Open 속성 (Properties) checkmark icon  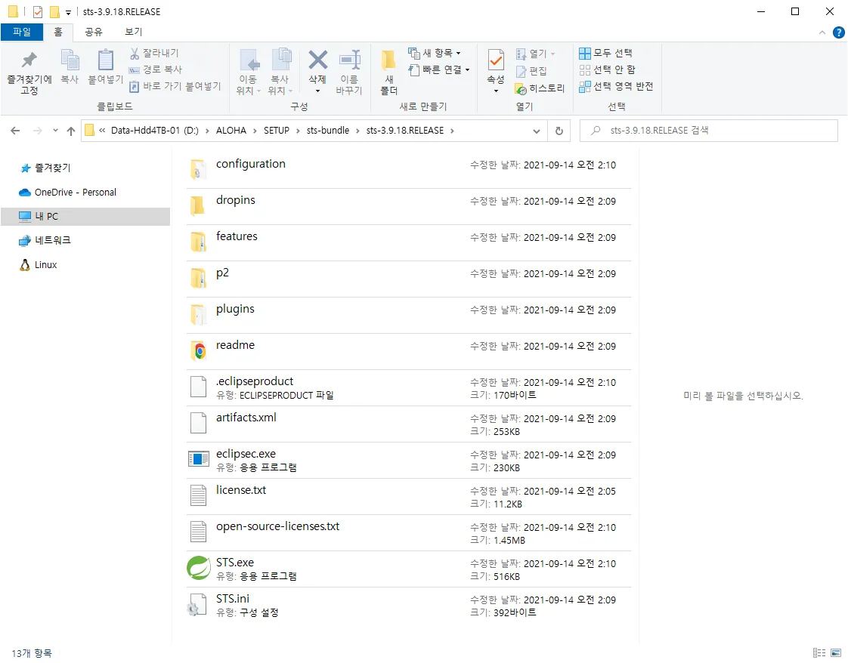click(495, 60)
